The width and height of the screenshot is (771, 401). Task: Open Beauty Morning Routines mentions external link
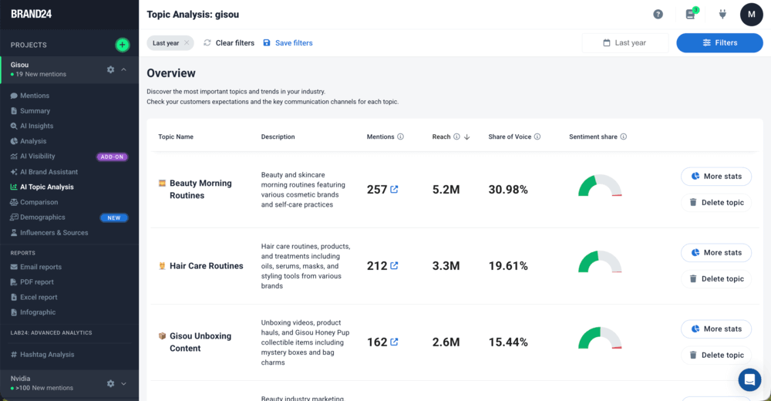coord(394,190)
